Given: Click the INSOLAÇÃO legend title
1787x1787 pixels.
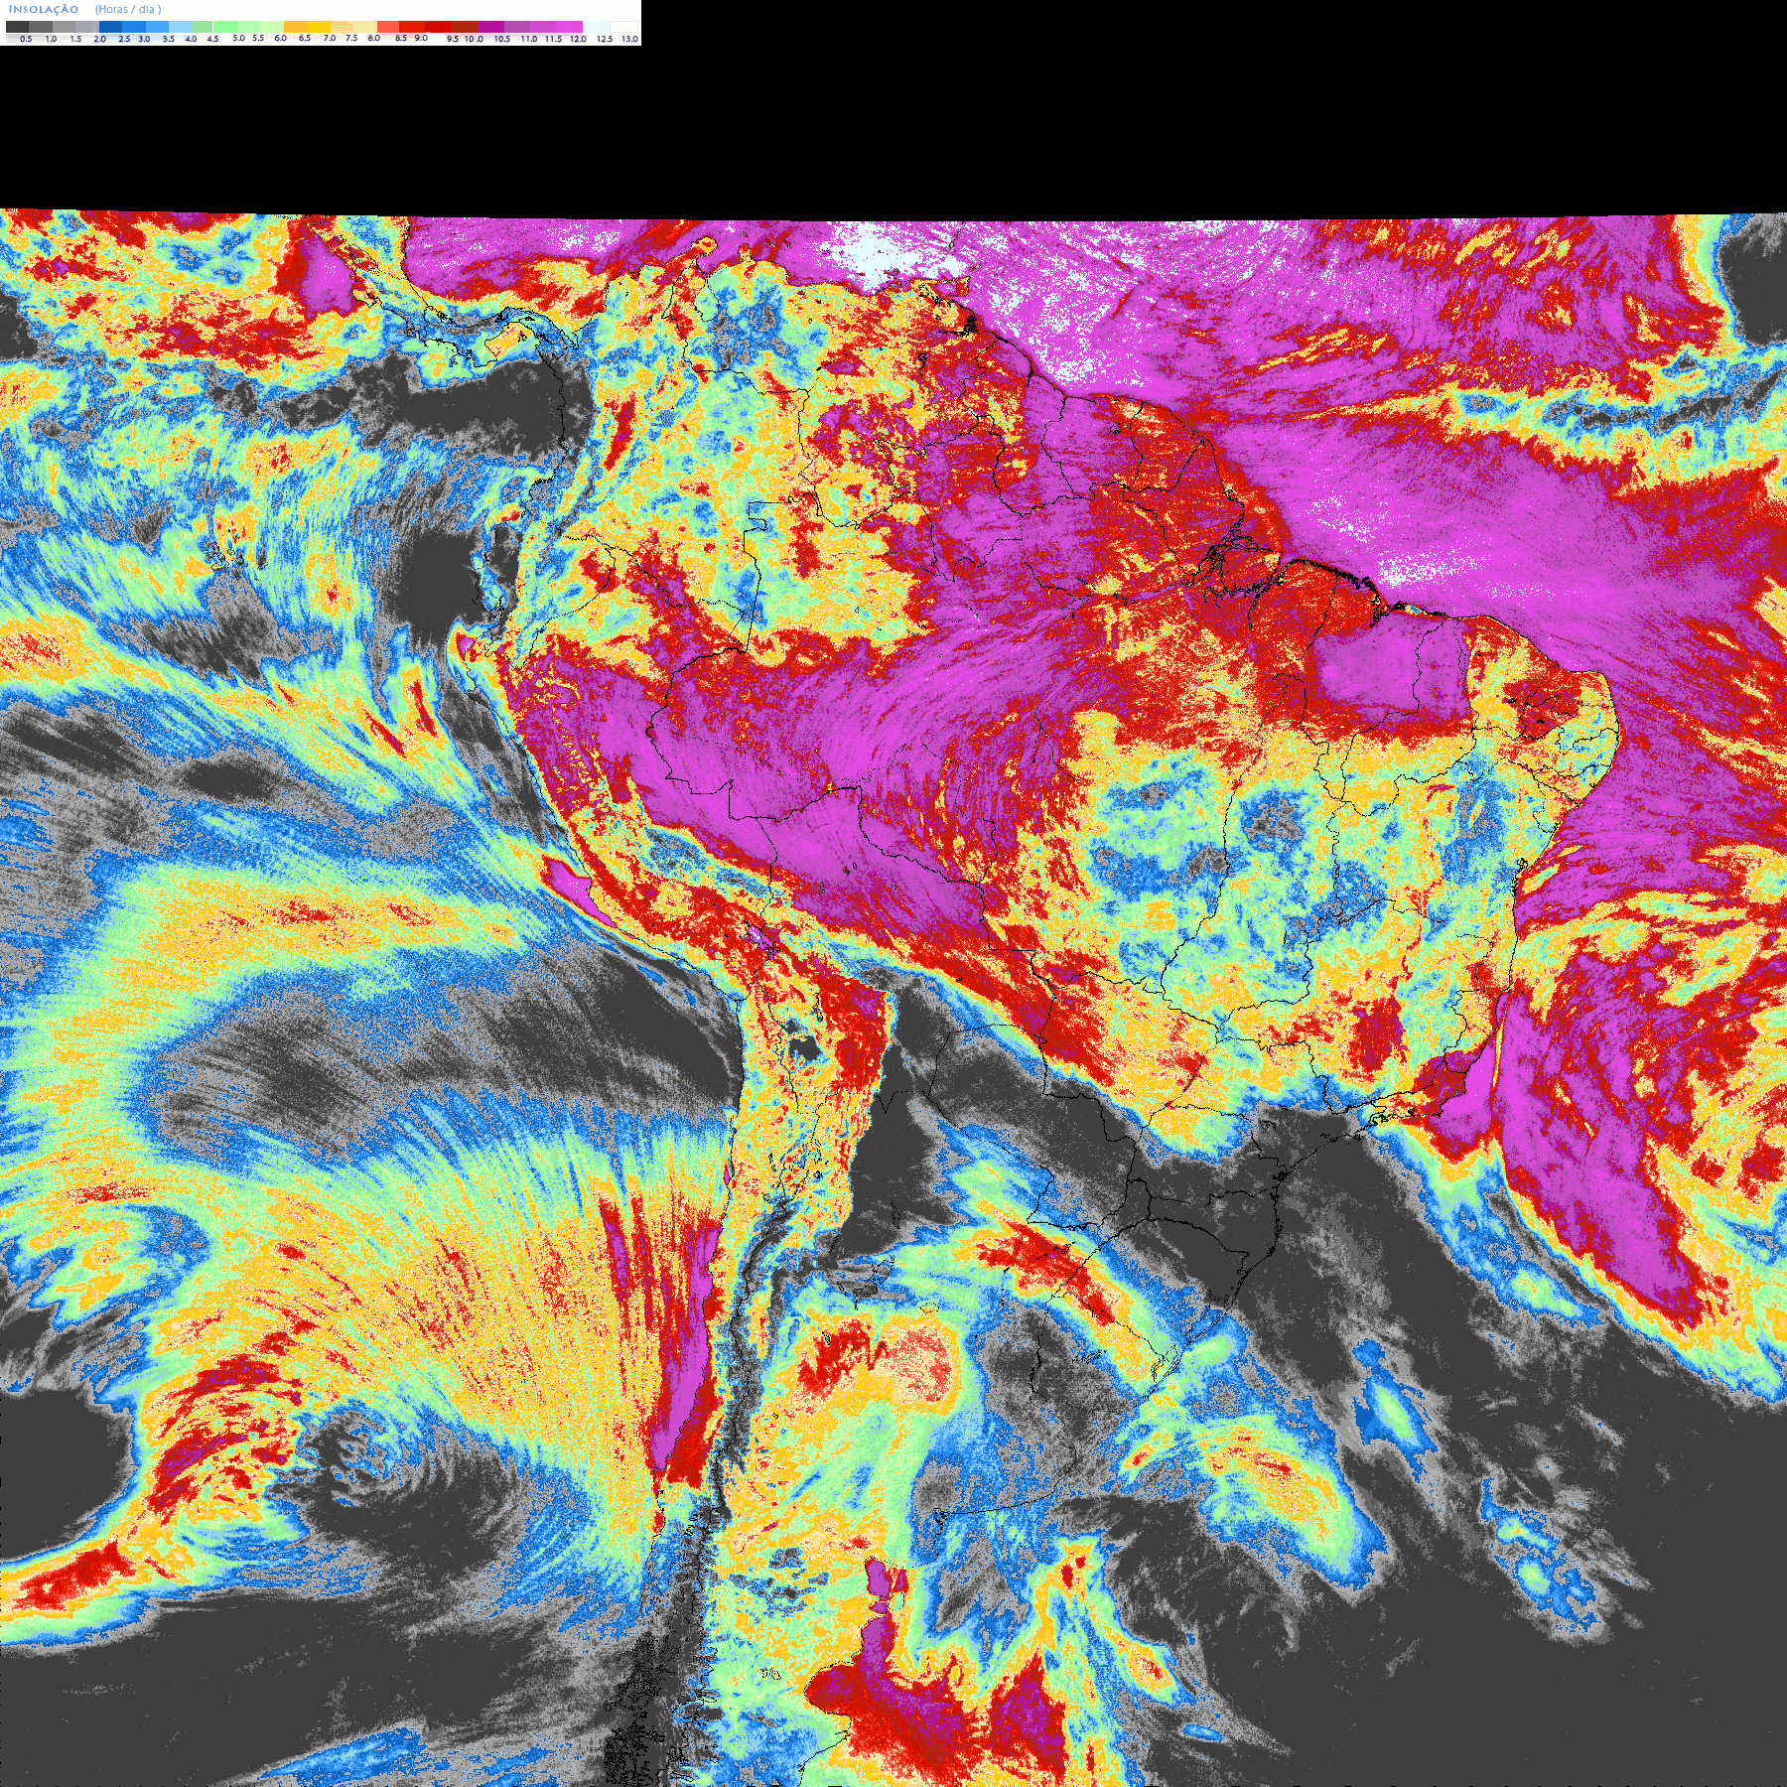Looking at the screenshot, I should [x=44, y=9].
